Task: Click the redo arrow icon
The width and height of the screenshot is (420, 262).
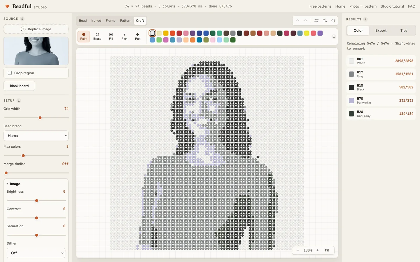Action: click(x=305, y=21)
